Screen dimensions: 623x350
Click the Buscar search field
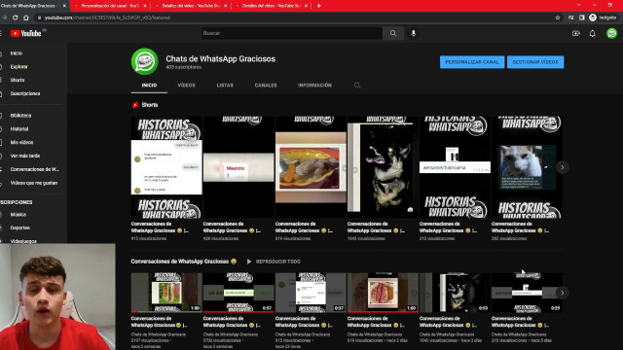pyautogui.click(x=292, y=33)
